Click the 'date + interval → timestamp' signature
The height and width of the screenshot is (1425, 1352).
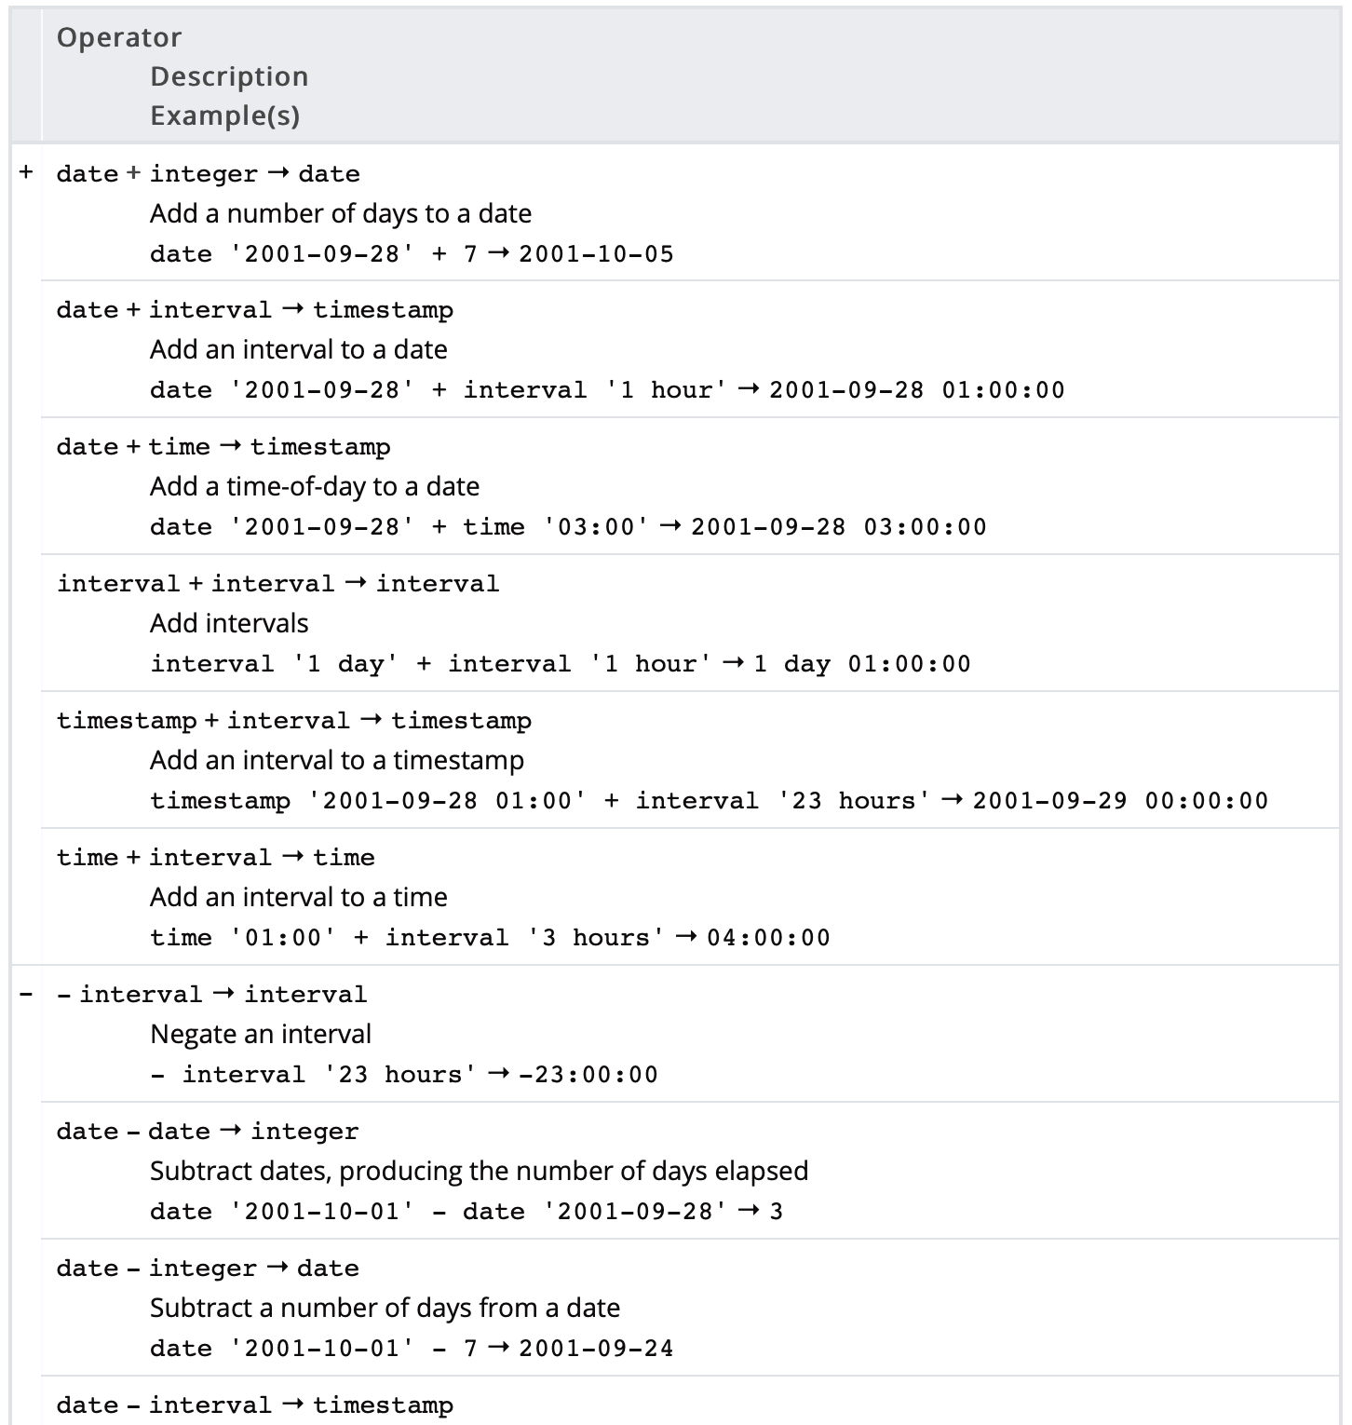(254, 310)
